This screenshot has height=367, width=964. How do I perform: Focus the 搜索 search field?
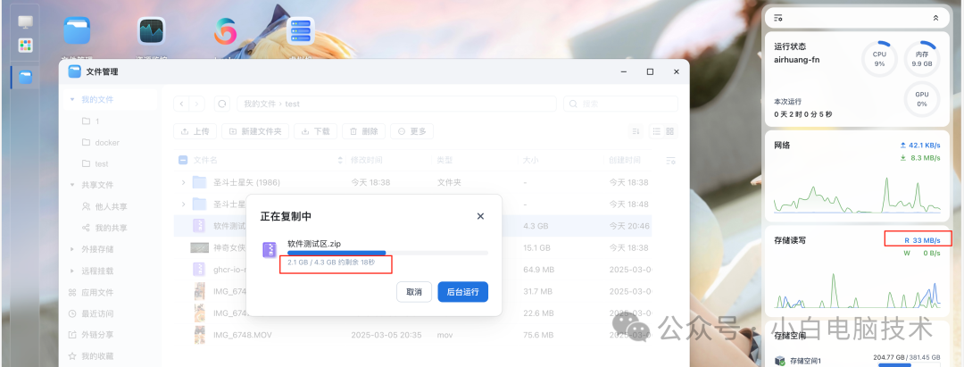click(621, 104)
